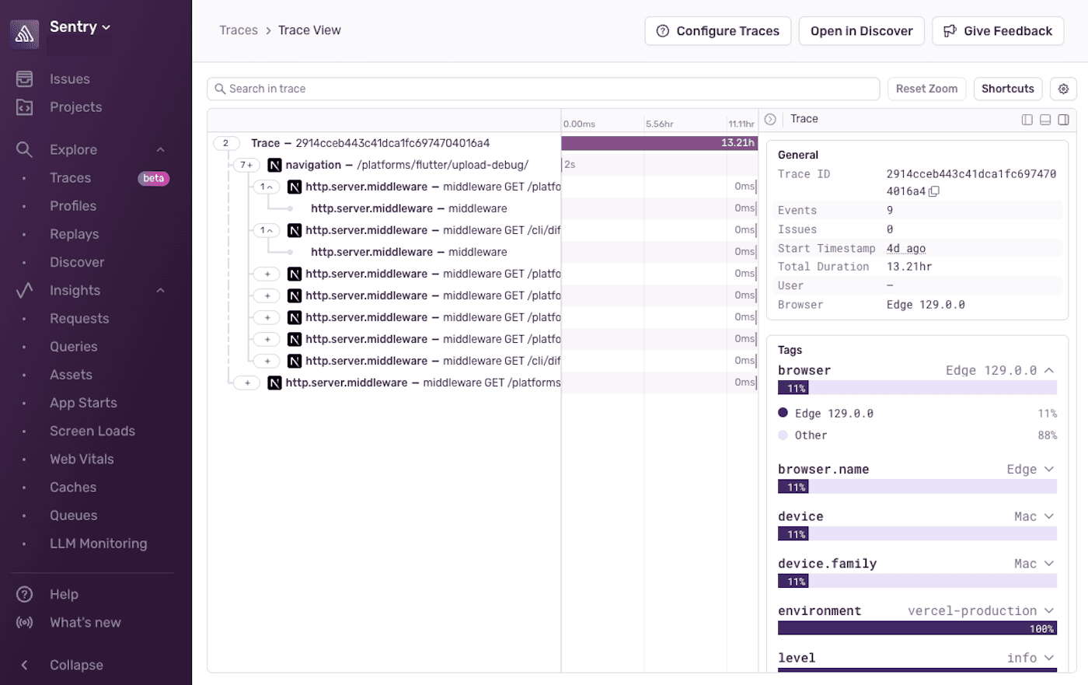Toggle bottom drawer layout in Trace panel
The image size is (1088, 685).
(1045, 119)
